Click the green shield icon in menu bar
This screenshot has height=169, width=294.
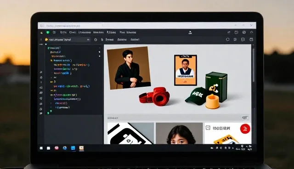[48, 33]
